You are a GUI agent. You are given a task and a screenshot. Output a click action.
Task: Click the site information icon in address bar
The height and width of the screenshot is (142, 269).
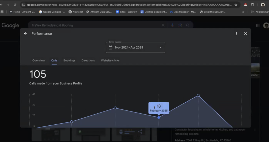point(23,5)
